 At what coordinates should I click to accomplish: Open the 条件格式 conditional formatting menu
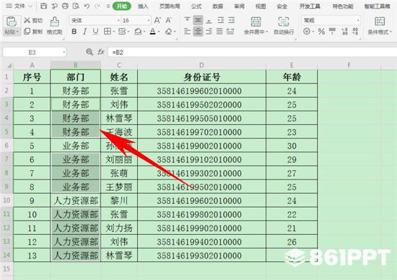(x=380, y=25)
